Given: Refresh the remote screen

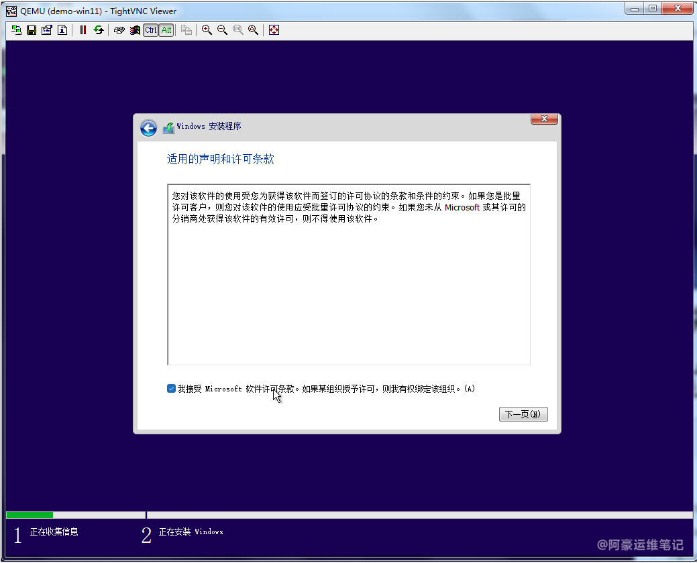Looking at the screenshot, I should coord(99,30).
